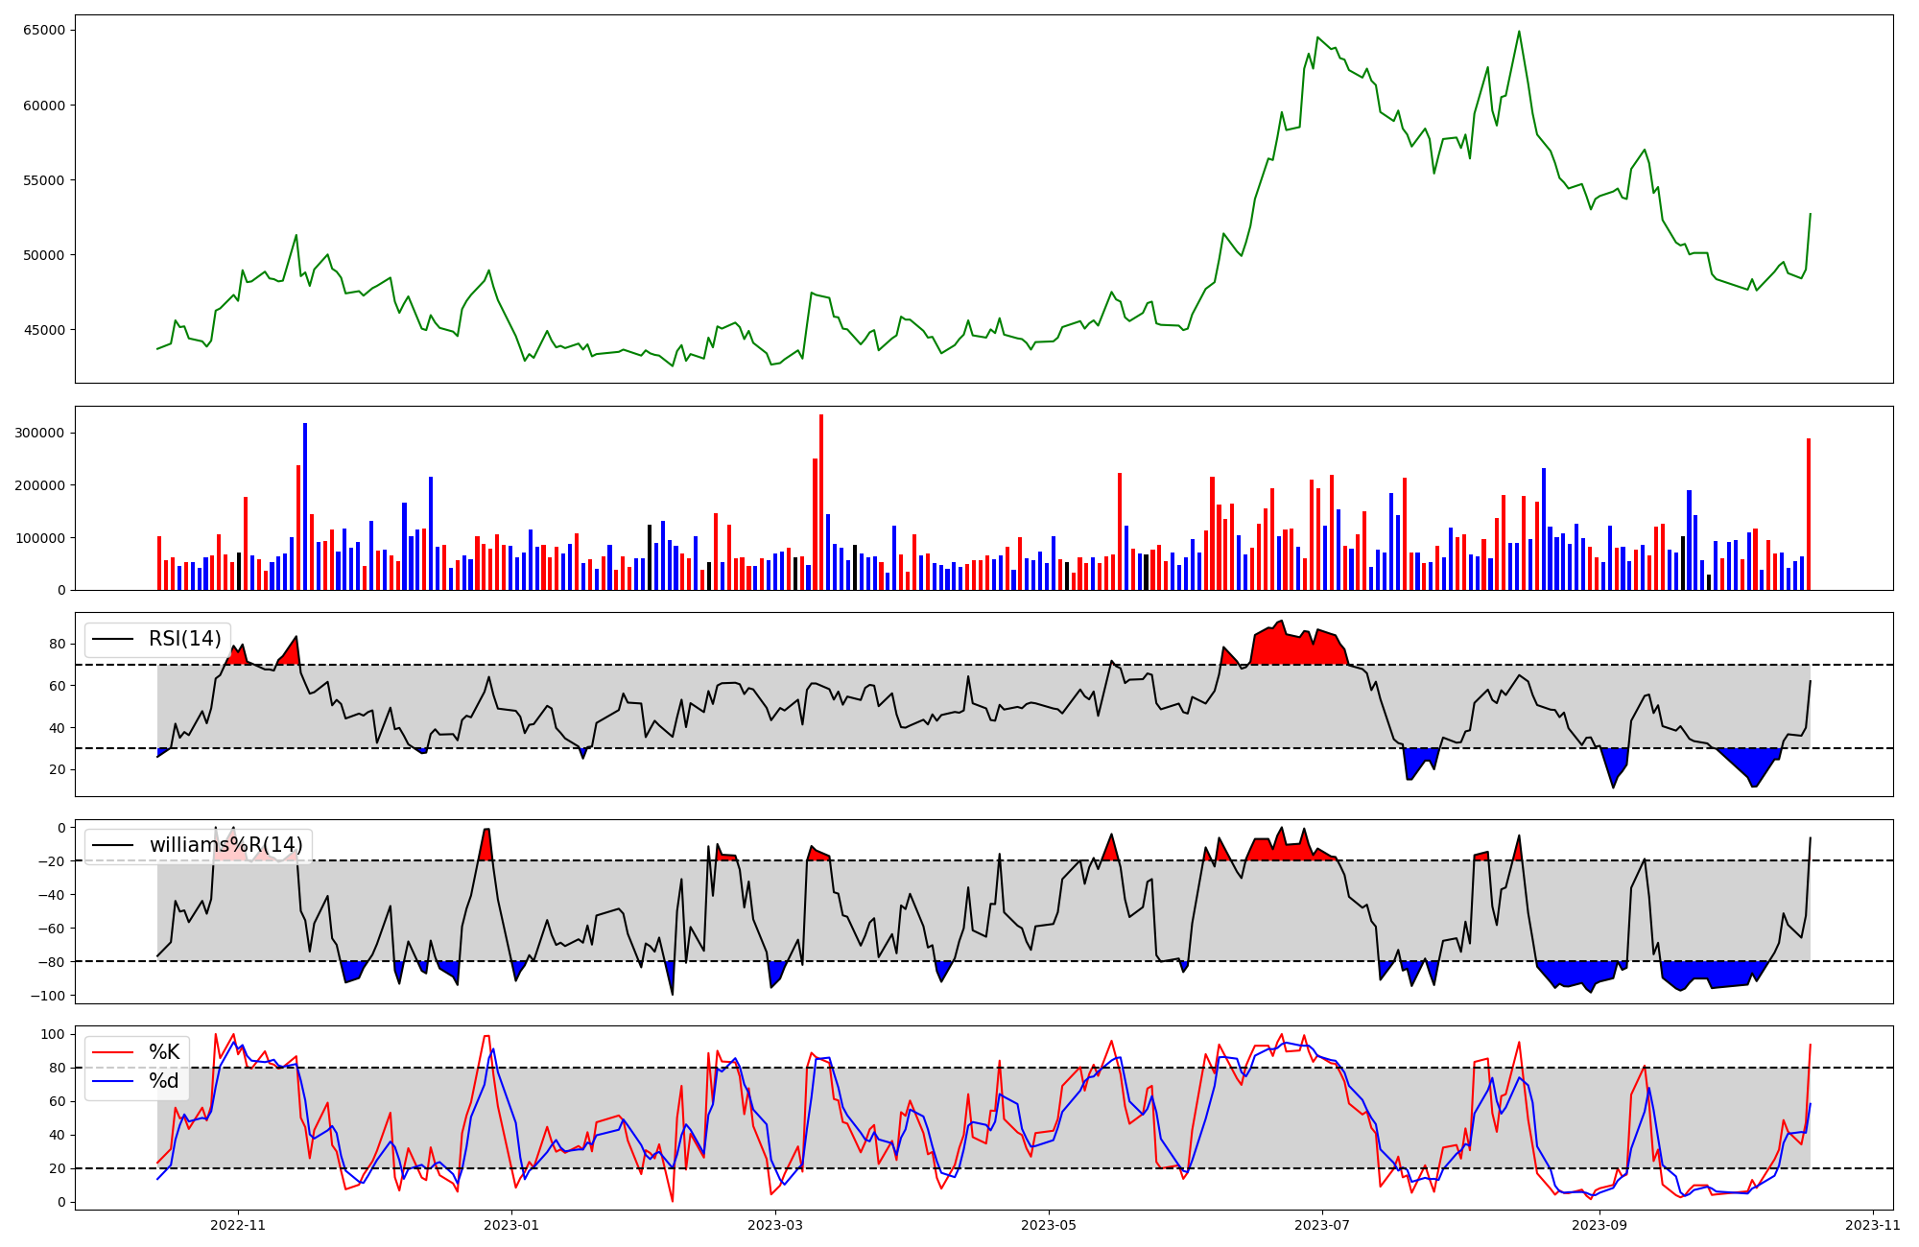Select the 2023-03 x-axis date label
1919x1247 pixels.
point(774,1225)
